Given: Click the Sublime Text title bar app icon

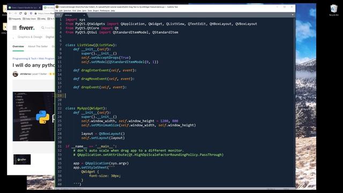Looking at the screenshot, I should pyautogui.click(x=57, y=7).
